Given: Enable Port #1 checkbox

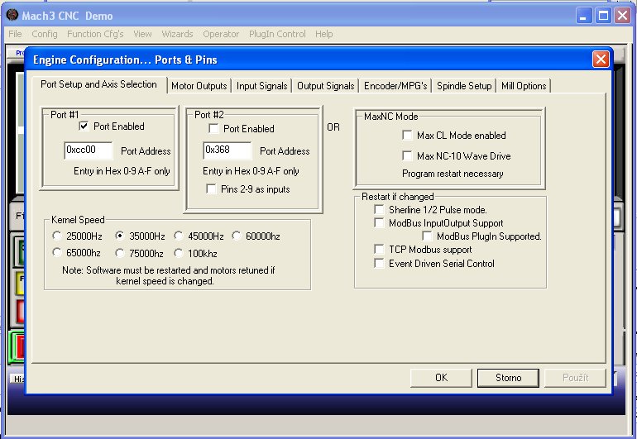Looking at the screenshot, I should click(84, 126).
